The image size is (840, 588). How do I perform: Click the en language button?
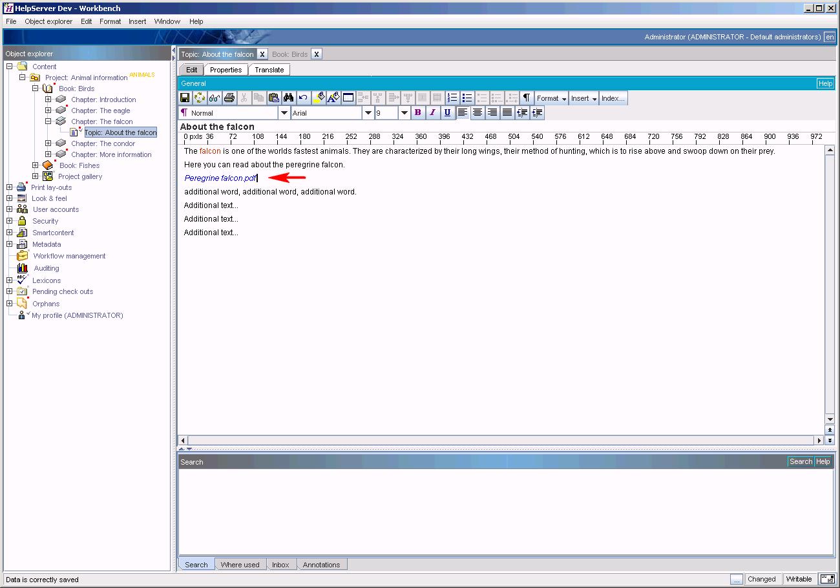tap(830, 37)
